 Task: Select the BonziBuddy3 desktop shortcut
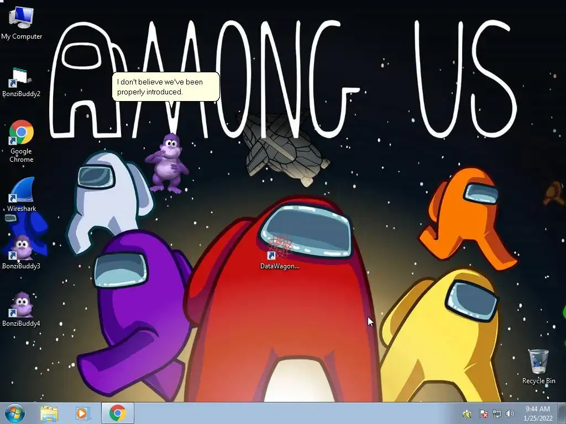(x=22, y=252)
